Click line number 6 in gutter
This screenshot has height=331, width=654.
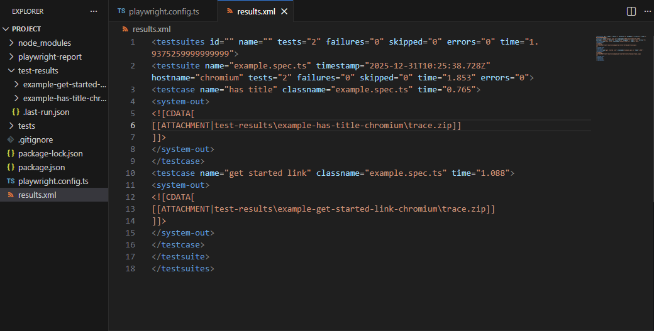(133, 126)
